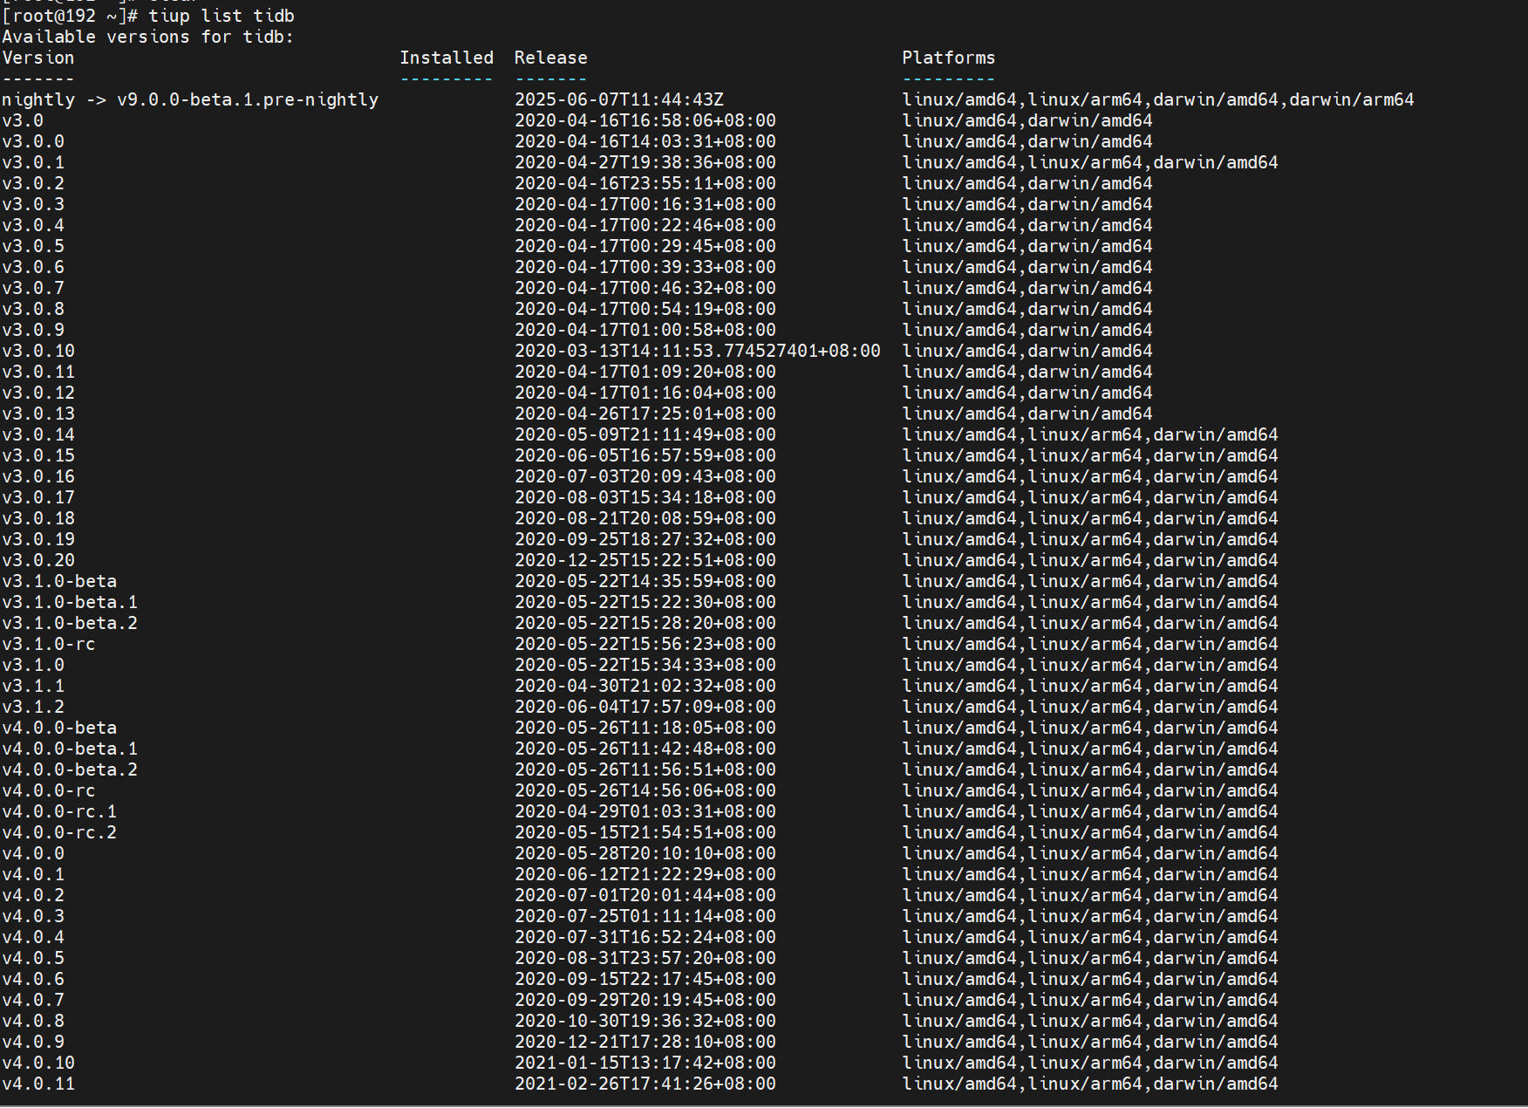Click the platforms text in the v3.0.10 row
The image size is (1528, 1108).
pos(1027,351)
